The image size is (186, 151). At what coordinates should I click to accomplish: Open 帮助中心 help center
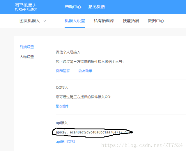[x=73, y=7]
